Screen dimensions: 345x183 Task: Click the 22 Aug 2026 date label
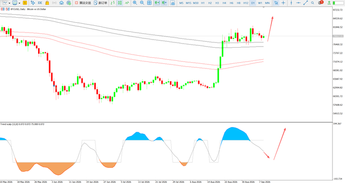click(231, 182)
